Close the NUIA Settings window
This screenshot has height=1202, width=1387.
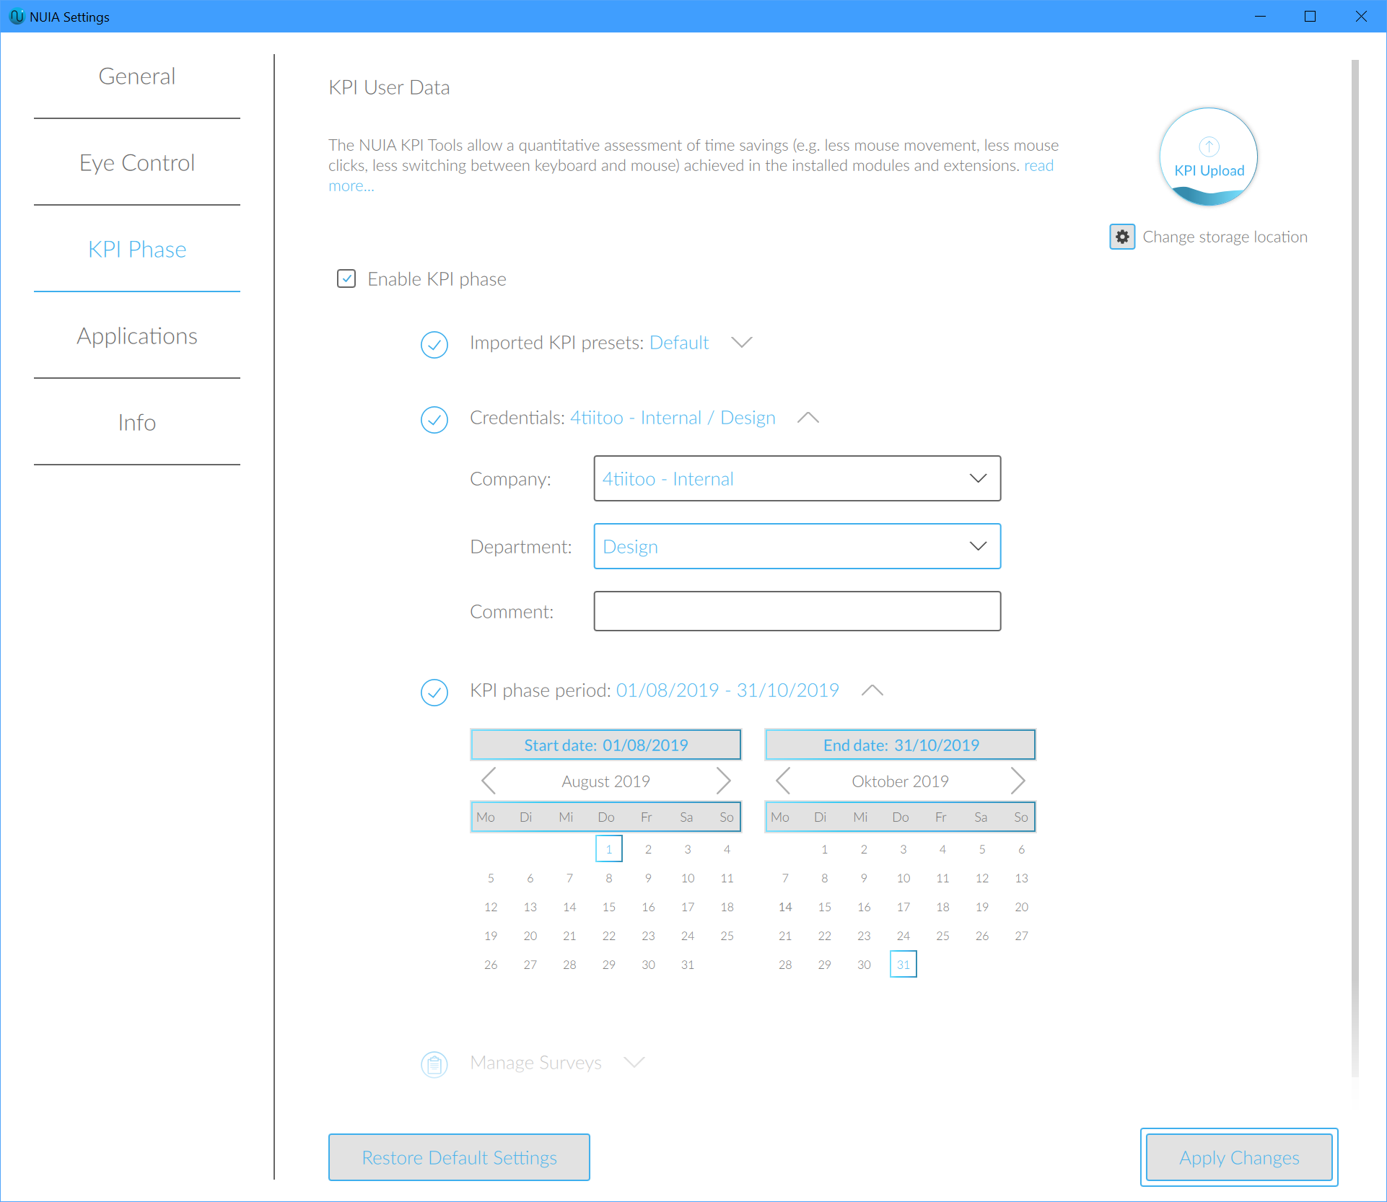click(x=1361, y=16)
